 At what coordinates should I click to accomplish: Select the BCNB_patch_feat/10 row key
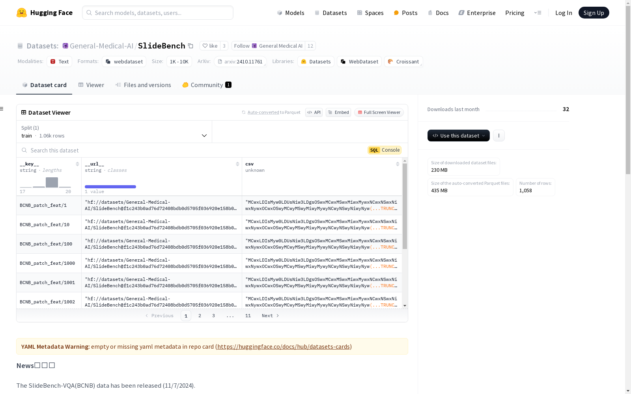(x=45, y=225)
